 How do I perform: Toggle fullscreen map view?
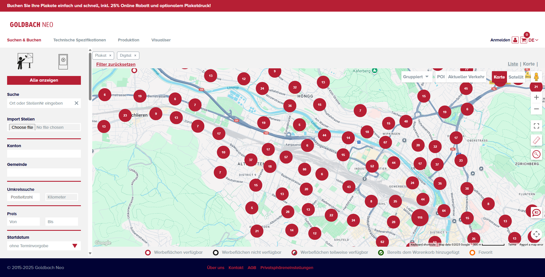pos(536,126)
